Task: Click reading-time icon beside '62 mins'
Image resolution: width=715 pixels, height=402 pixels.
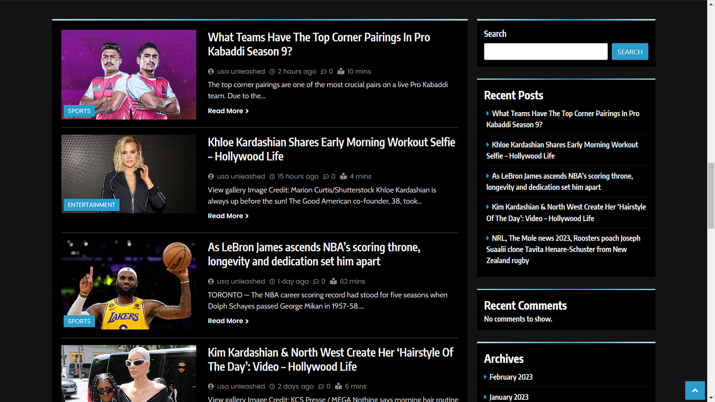Action: coord(333,281)
